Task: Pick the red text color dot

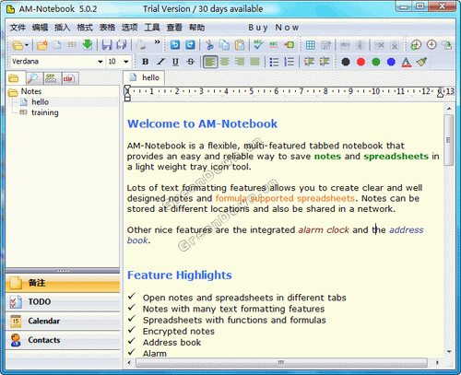Action: point(361,62)
